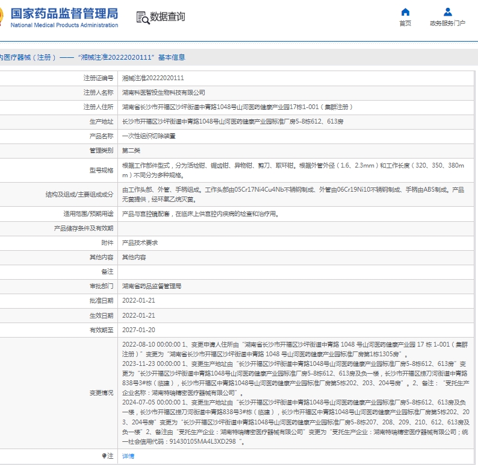Image resolution: width=478 pixels, height=466 pixels.
Task: Click the 结构及组成 composition text
Action: click(293, 194)
